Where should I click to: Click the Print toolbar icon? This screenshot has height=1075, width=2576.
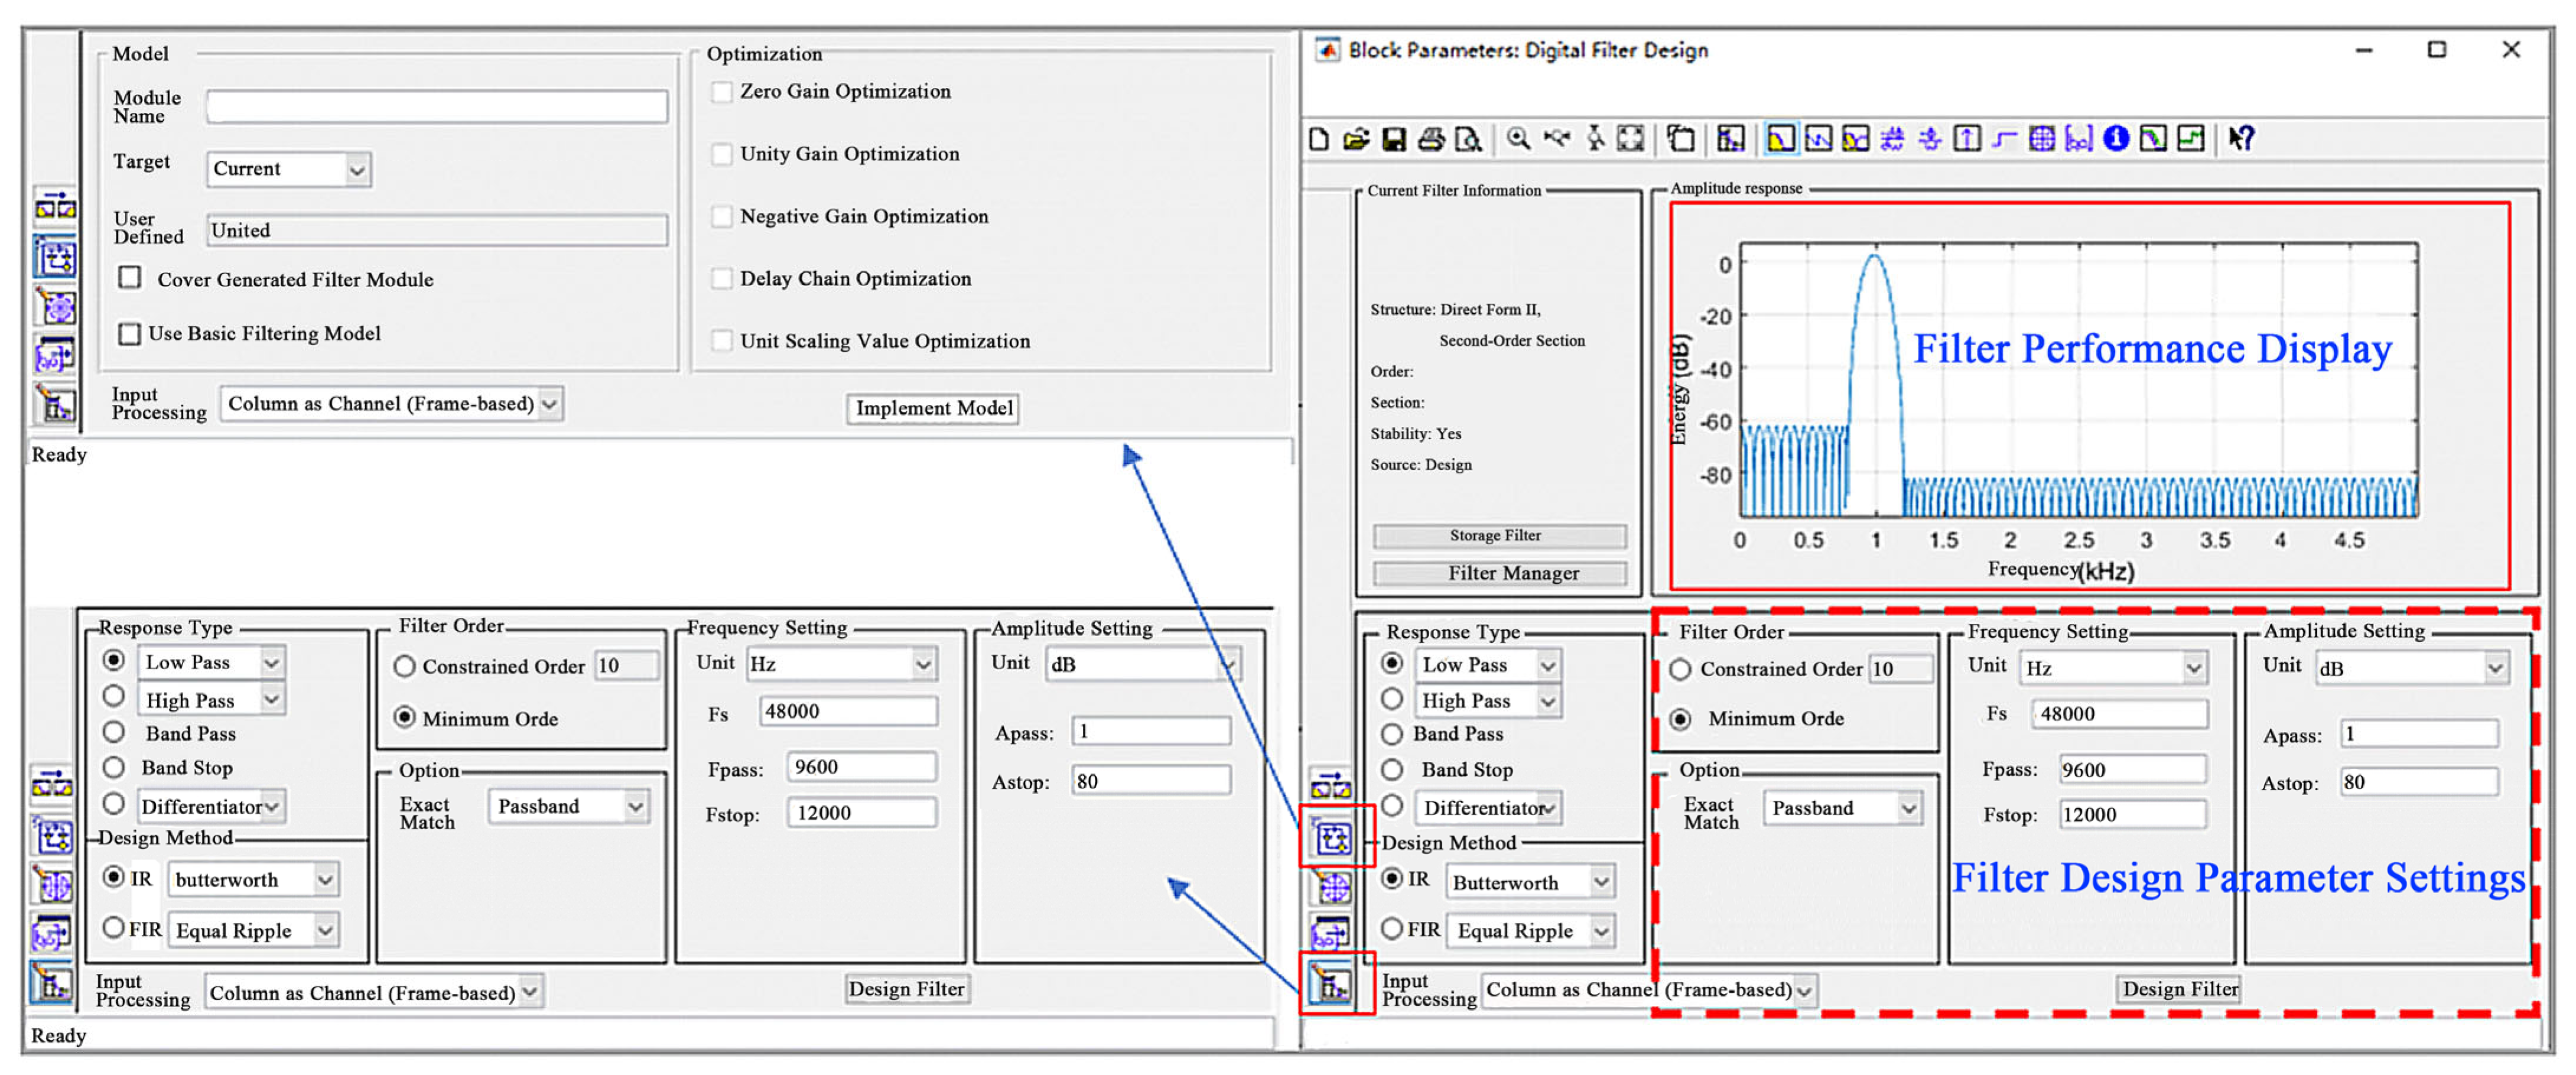pos(1431,139)
